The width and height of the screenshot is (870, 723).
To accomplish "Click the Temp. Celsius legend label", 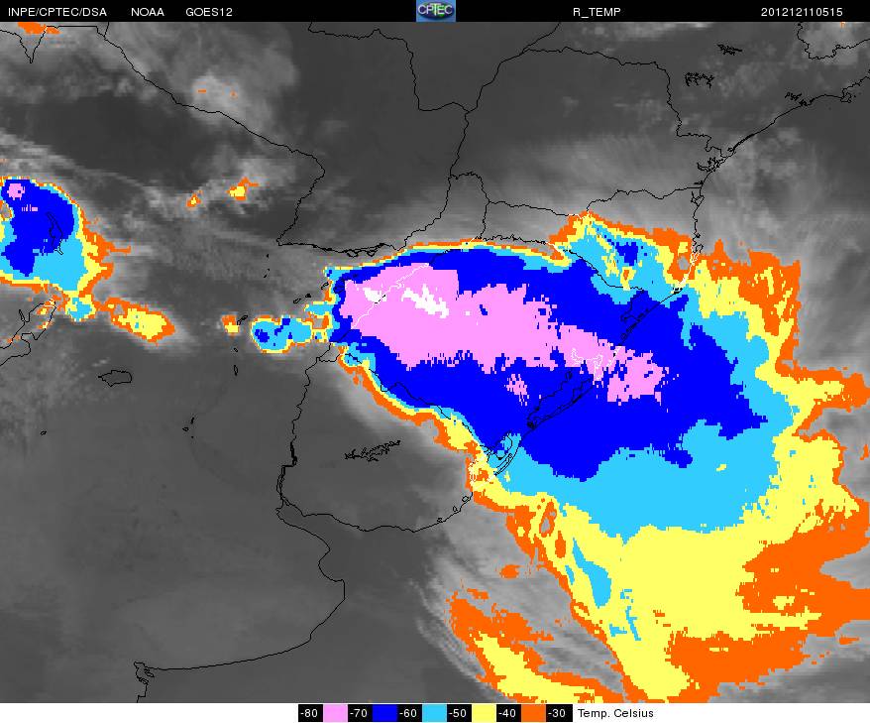I will click(615, 713).
